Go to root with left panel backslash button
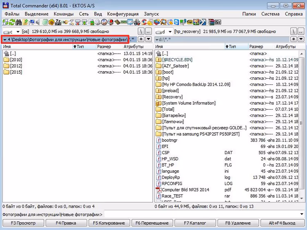 click(141, 32)
